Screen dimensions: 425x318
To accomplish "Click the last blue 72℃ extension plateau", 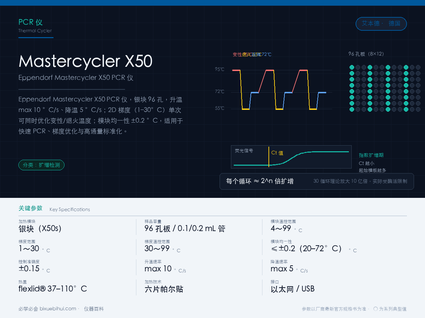I will tap(322, 93).
